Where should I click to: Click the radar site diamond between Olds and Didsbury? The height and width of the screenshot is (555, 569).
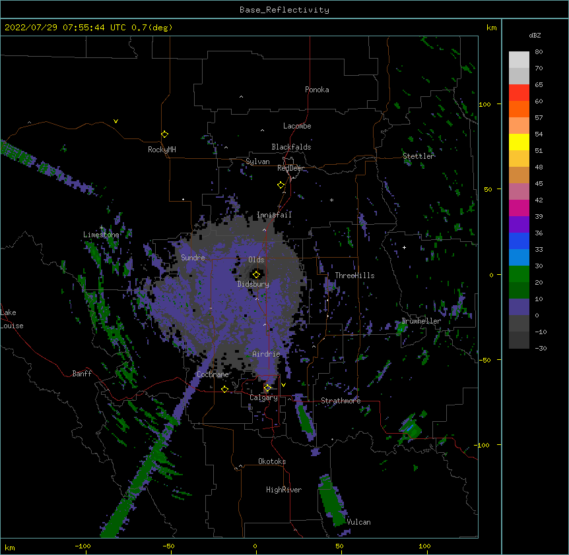(x=256, y=274)
